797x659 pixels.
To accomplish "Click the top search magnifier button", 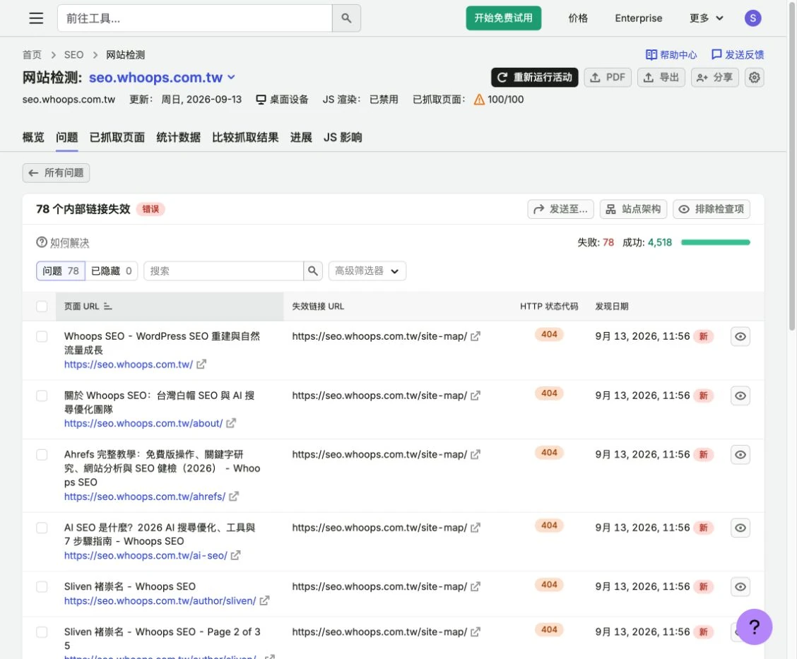I will pyautogui.click(x=346, y=18).
